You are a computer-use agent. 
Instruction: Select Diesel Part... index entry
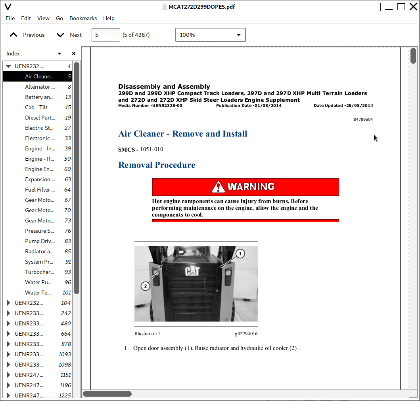point(38,118)
